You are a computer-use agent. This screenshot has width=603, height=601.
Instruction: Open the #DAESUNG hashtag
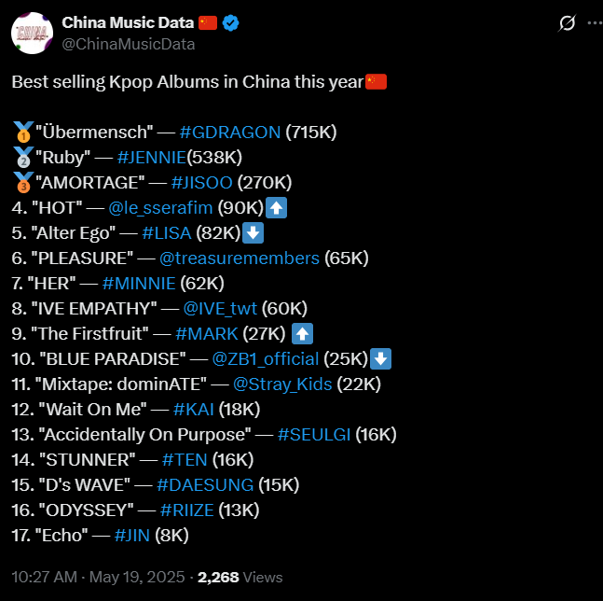[x=205, y=485]
